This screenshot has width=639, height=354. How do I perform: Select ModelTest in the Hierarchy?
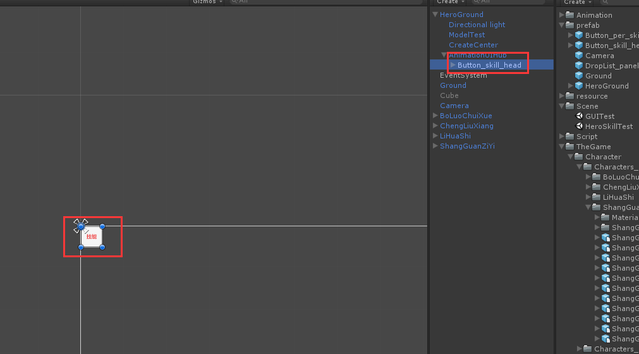pos(466,35)
